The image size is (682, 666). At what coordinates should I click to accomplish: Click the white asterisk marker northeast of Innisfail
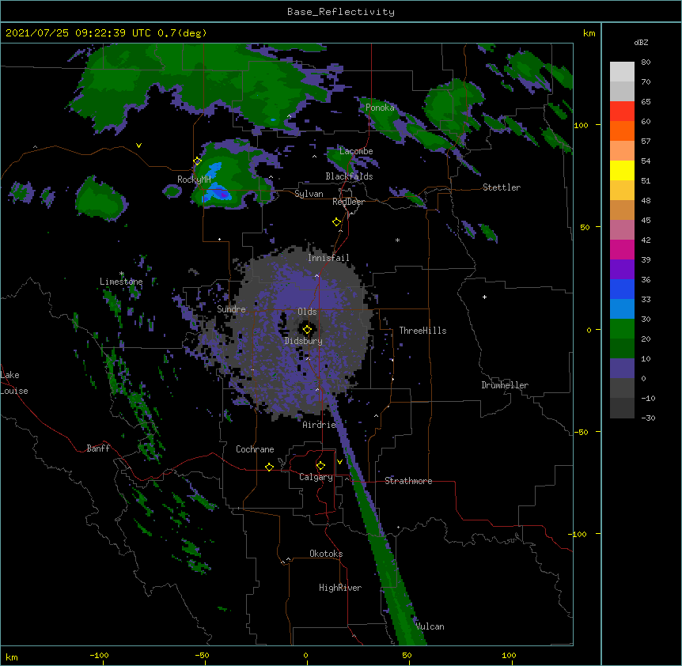(x=397, y=240)
